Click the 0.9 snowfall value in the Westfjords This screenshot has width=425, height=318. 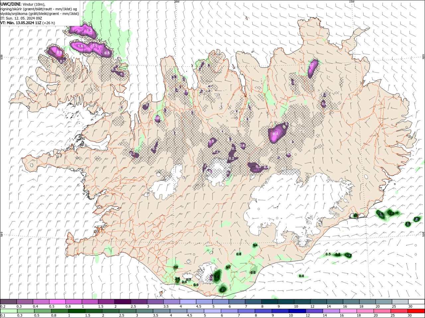[x=59, y=52]
